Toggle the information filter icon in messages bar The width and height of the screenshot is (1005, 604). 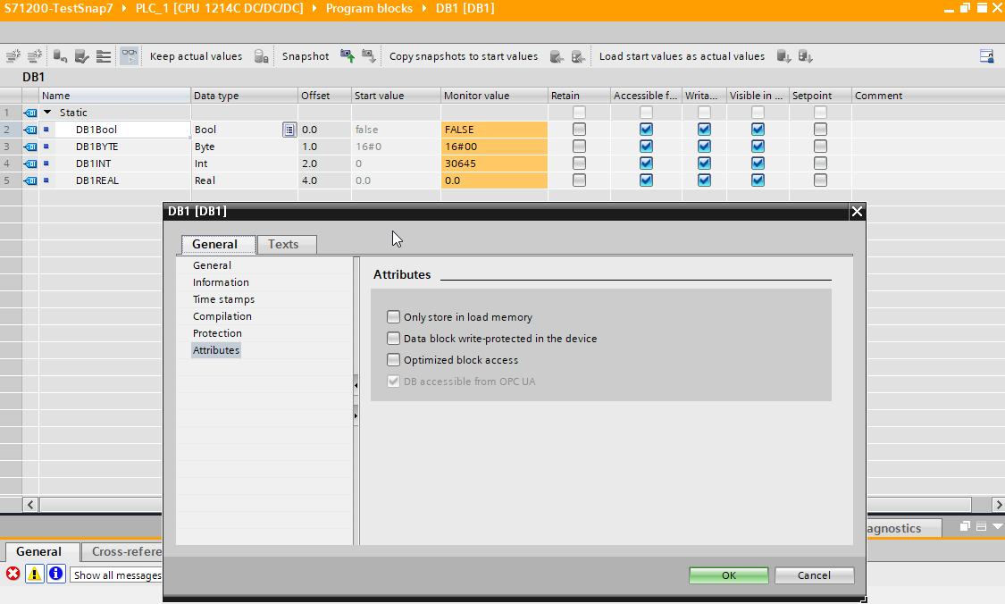point(55,574)
